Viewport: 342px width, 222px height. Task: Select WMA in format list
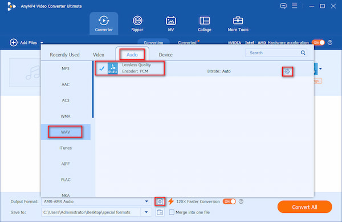66,116
